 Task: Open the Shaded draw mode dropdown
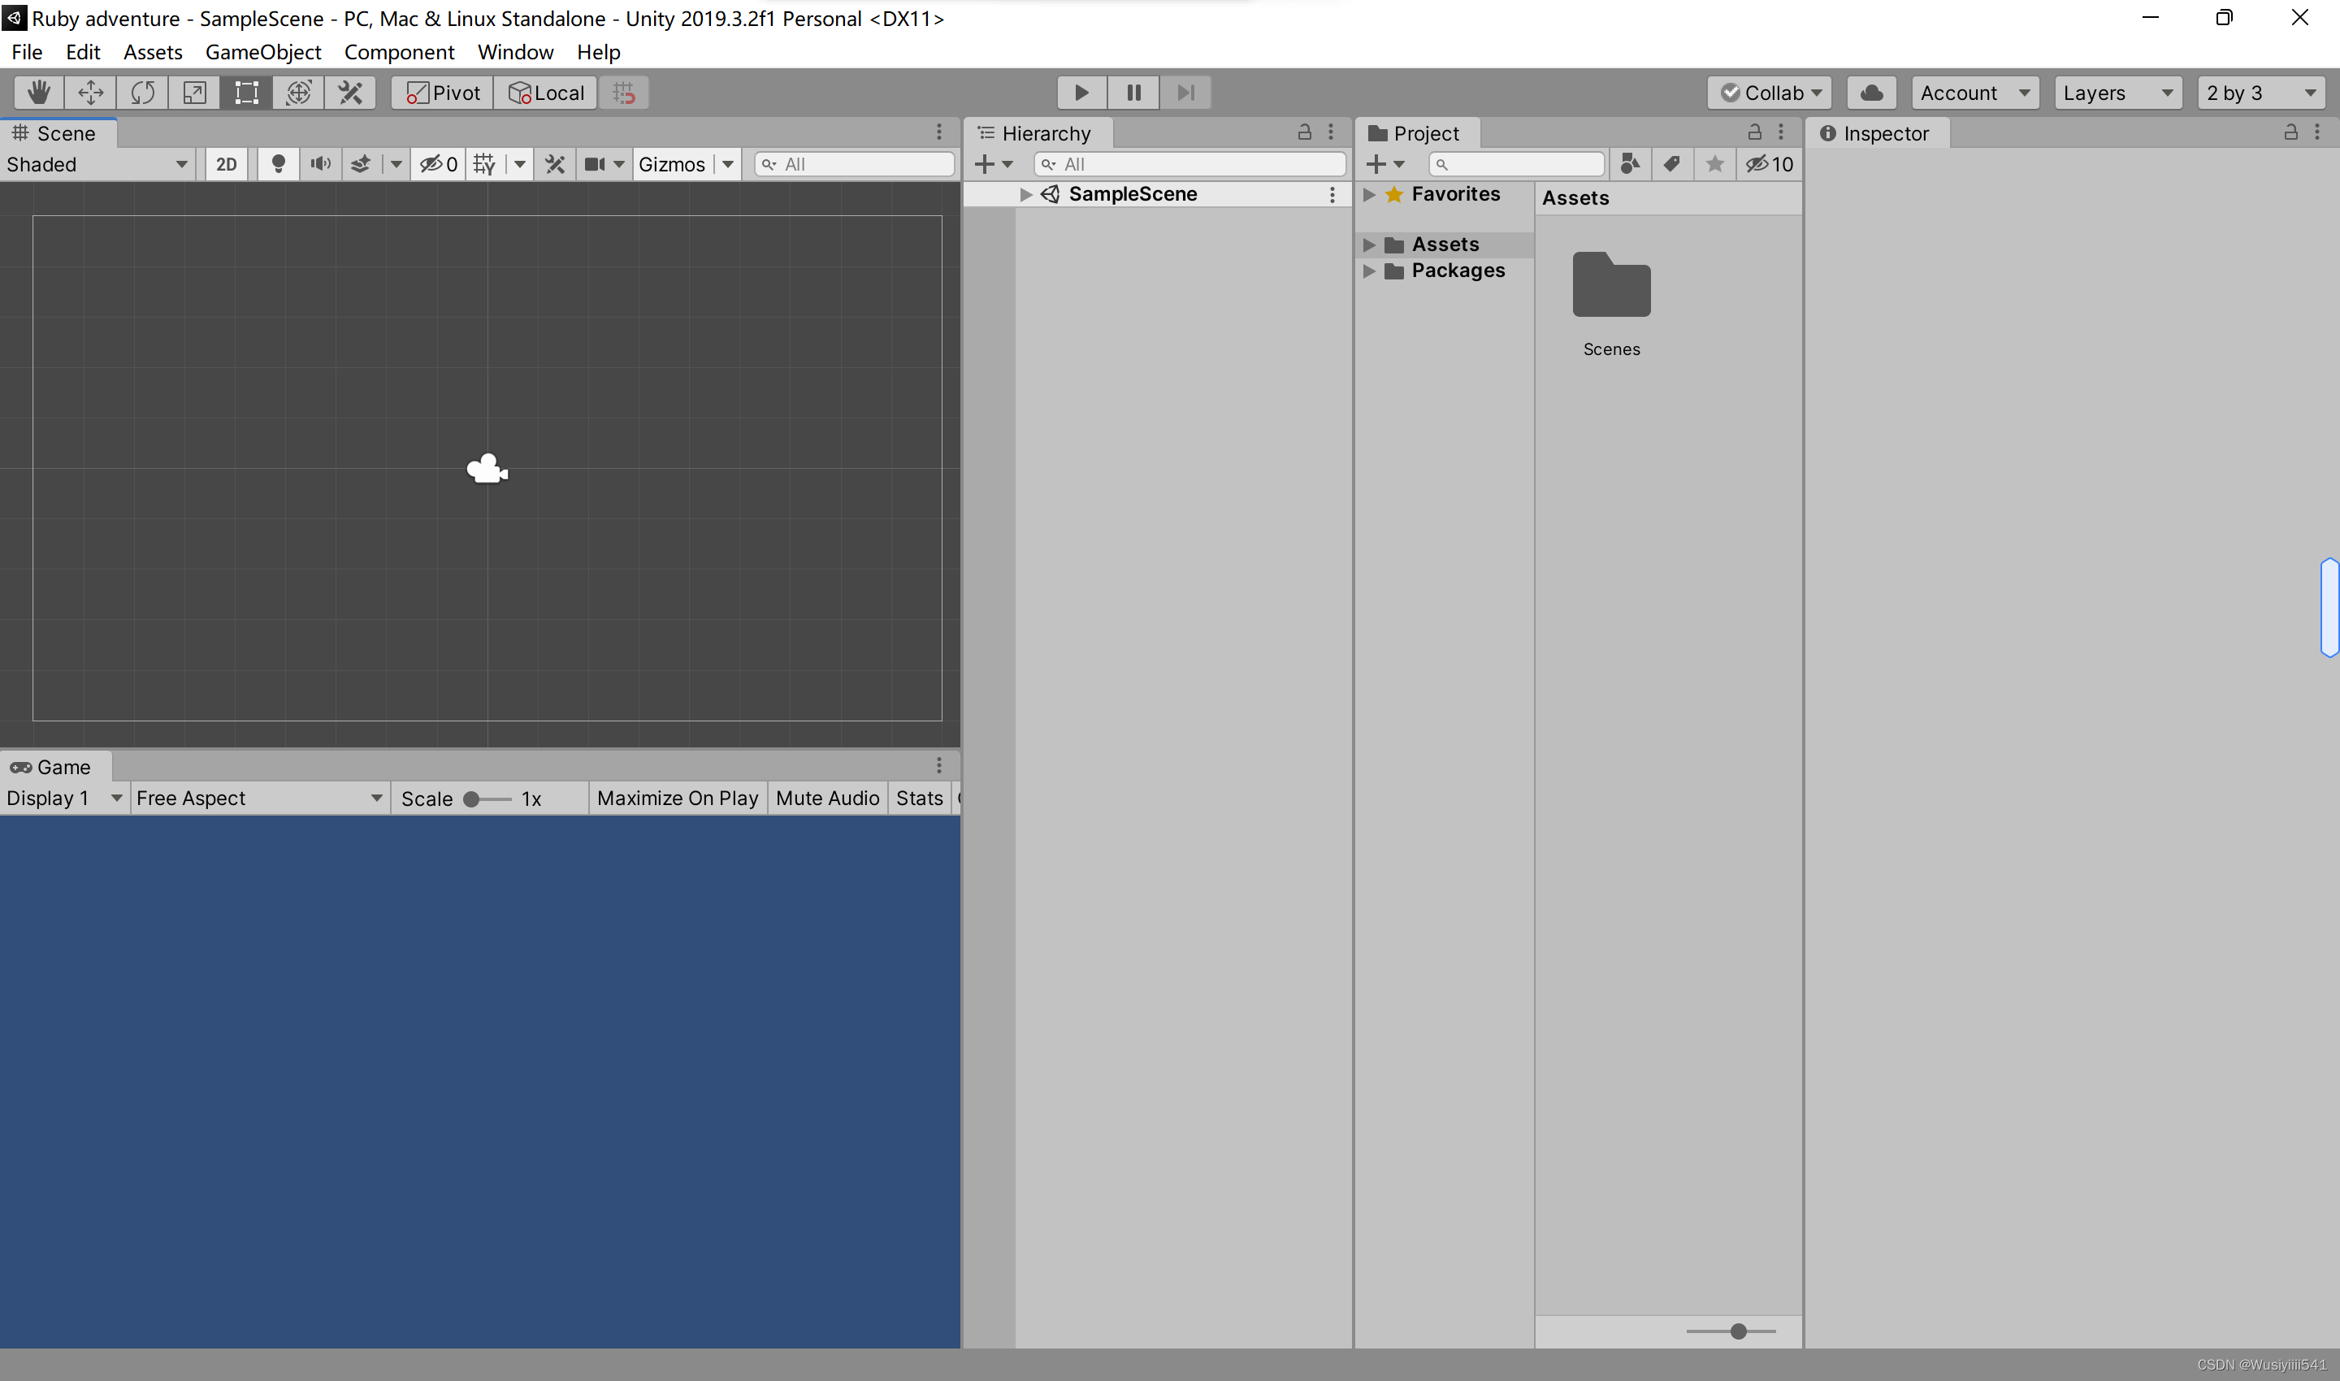(x=97, y=165)
